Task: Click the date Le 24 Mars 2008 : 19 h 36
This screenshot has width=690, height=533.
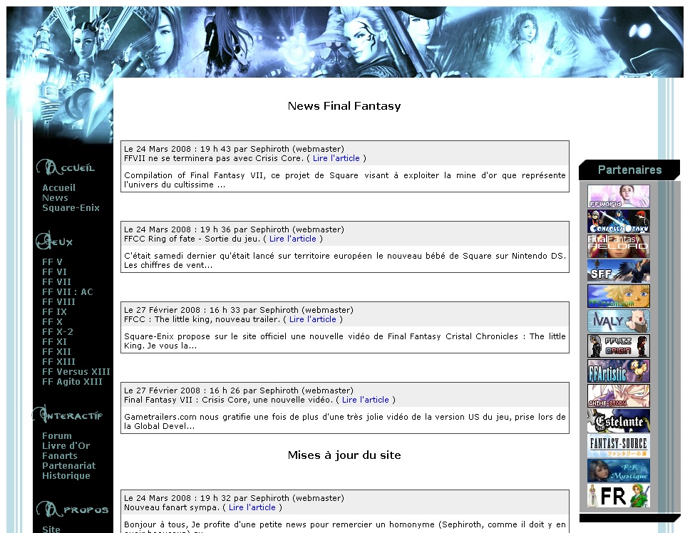Action: [177, 229]
